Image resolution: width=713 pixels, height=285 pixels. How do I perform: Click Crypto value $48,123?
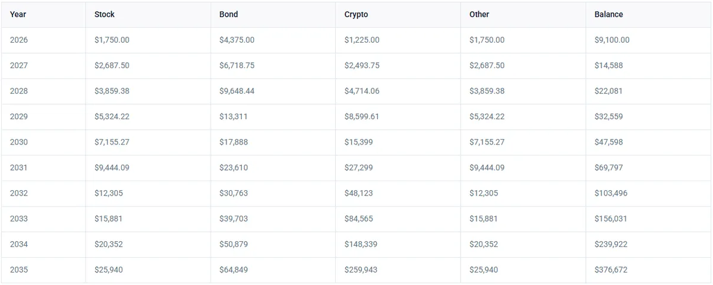point(359,193)
